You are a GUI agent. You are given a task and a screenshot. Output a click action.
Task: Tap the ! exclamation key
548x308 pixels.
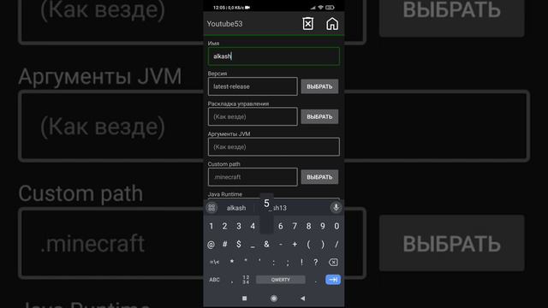pos(301,263)
